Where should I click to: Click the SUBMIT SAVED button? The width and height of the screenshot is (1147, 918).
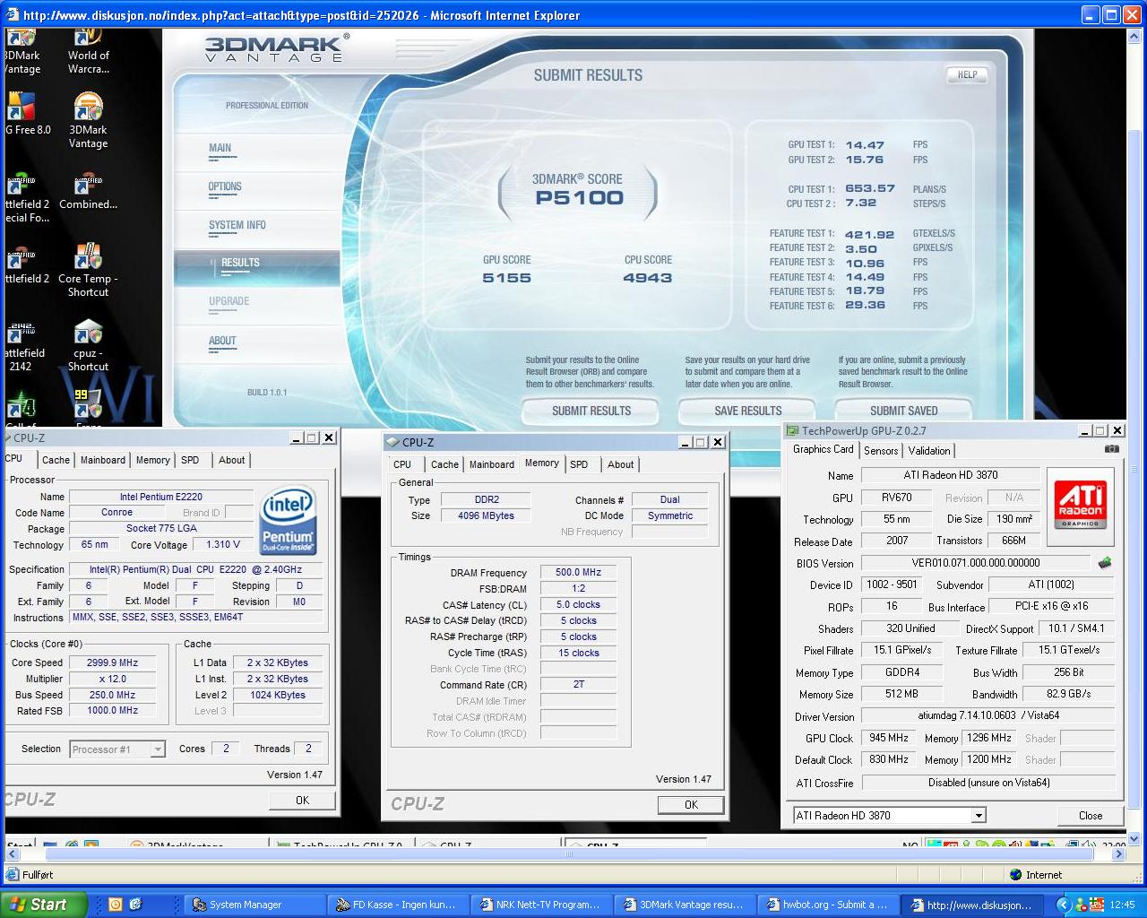pyautogui.click(x=904, y=411)
